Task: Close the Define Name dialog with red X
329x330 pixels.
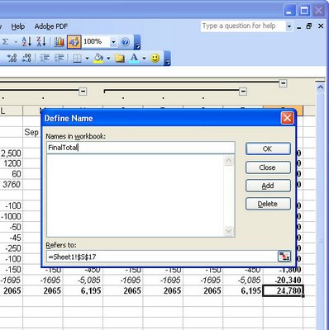Action: tap(287, 118)
